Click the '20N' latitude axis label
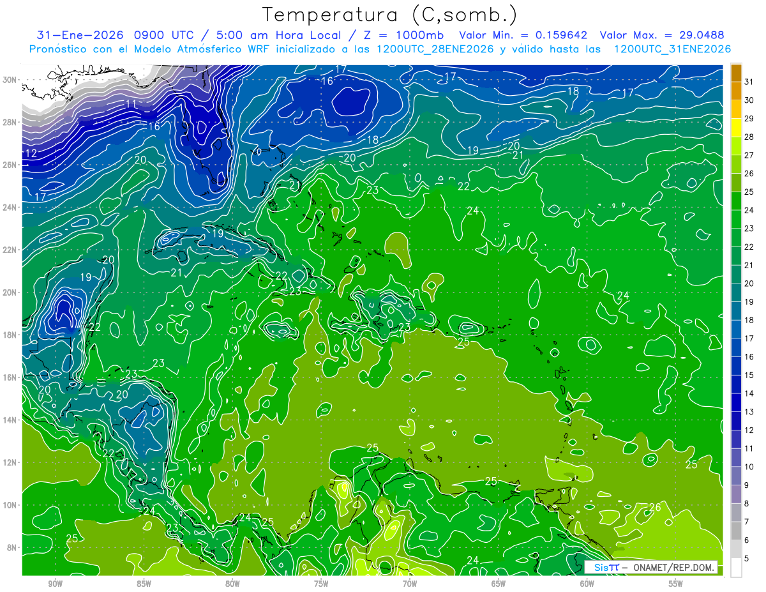766x592 pixels. pyautogui.click(x=10, y=292)
